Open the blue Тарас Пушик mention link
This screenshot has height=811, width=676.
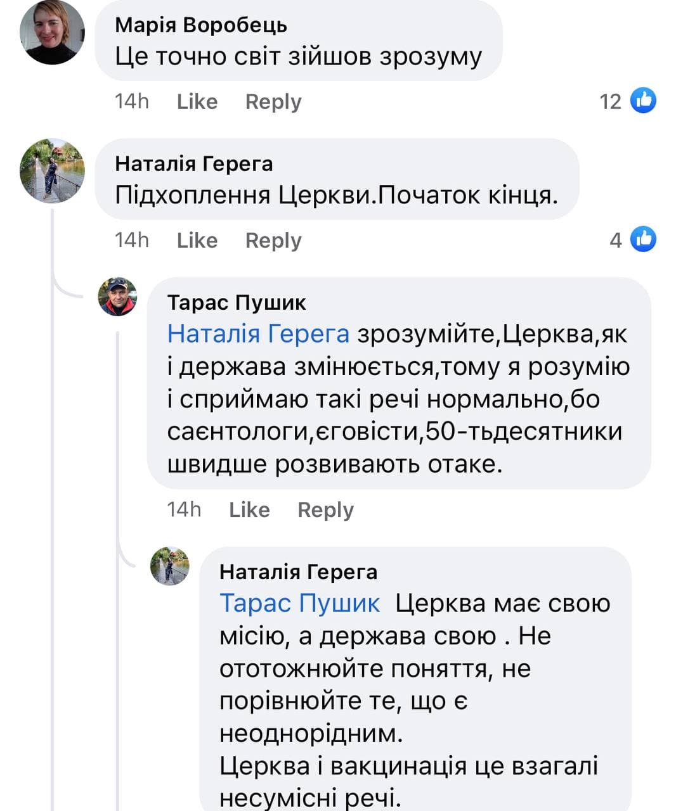(299, 603)
